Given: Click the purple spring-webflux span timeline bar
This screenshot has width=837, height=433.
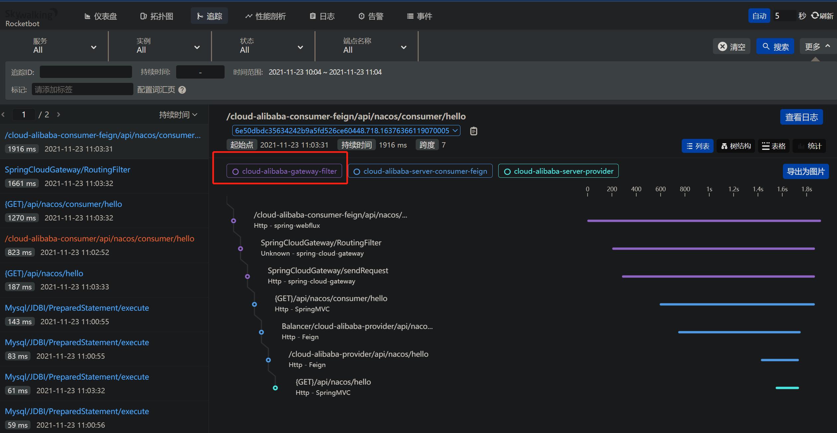Looking at the screenshot, I should pos(703,220).
